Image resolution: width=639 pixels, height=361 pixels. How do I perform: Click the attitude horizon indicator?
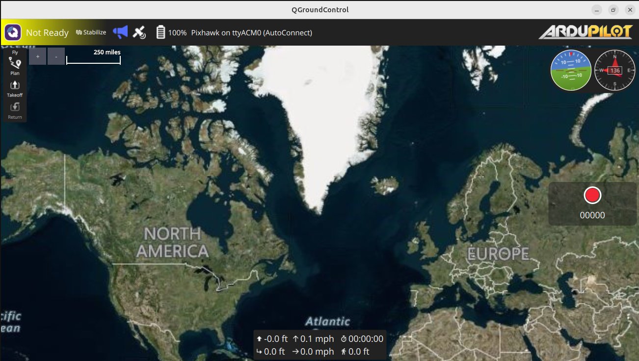tap(571, 71)
